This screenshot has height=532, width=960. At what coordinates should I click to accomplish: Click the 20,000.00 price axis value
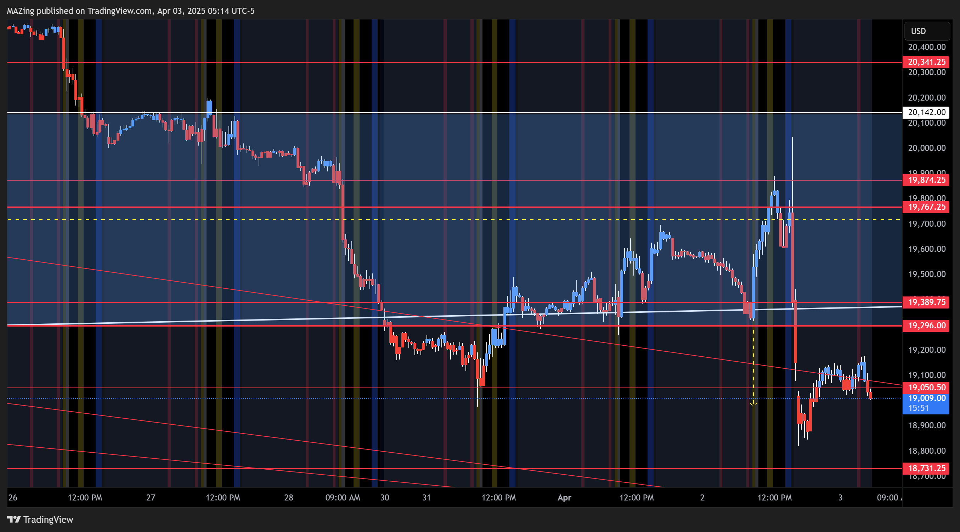point(927,148)
